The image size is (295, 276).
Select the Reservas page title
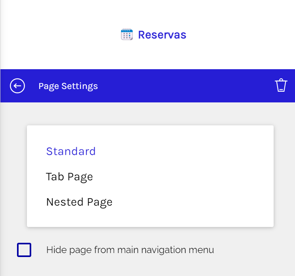(x=162, y=35)
